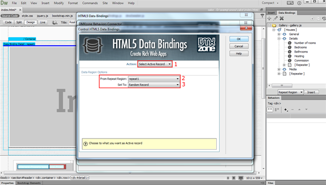The height and width of the screenshot is (185, 326).
Task: Open the Compact workspace switcher dropdown
Action: pyautogui.click(x=270, y=3)
